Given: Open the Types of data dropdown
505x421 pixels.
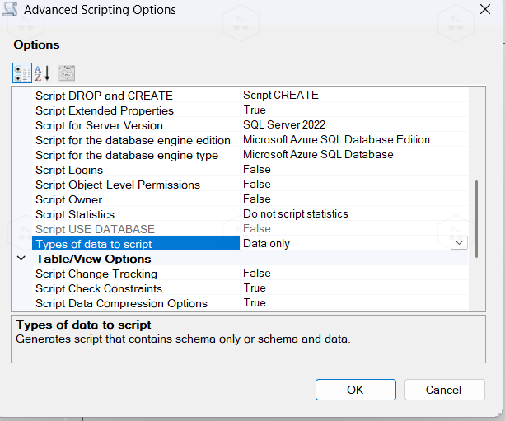Looking at the screenshot, I should tap(459, 243).
